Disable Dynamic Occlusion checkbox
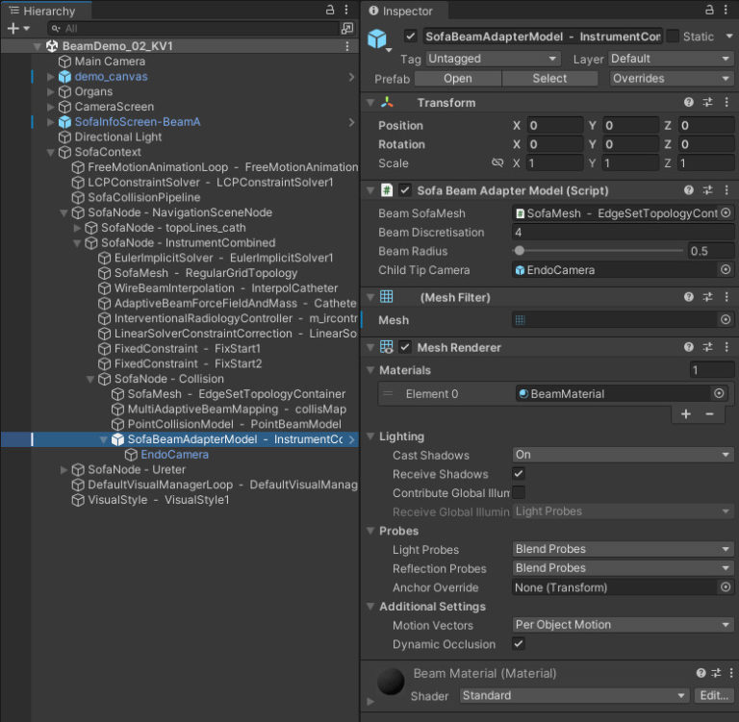Viewport: 739px width, 722px height. coord(519,644)
